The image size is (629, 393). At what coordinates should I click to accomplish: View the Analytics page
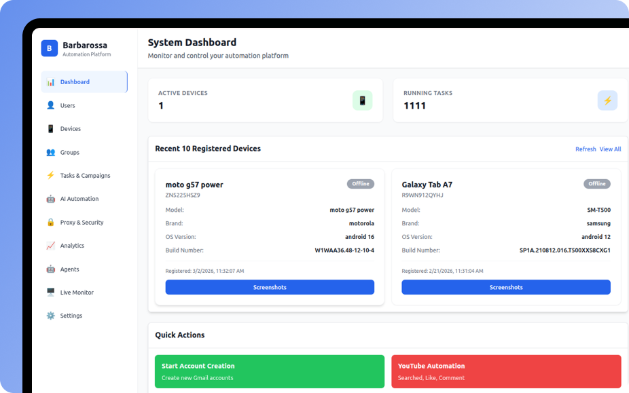point(84,246)
